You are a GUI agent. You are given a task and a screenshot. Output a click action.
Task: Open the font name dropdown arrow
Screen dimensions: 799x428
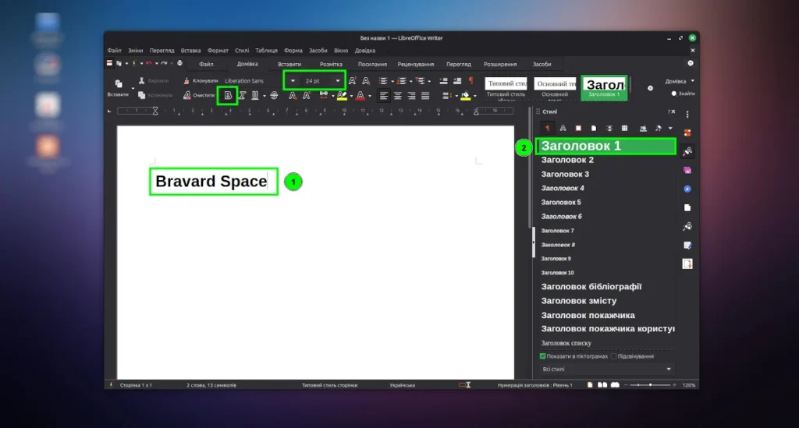point(293,81)
